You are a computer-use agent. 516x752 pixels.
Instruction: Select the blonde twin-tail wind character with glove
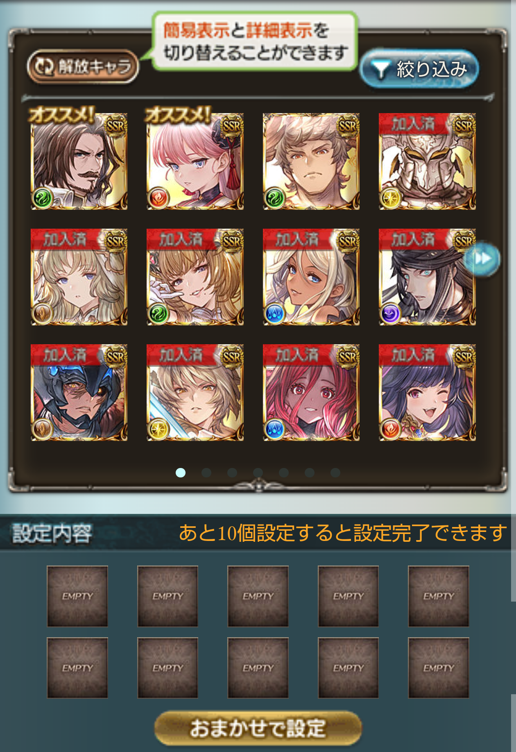[195, 277]
